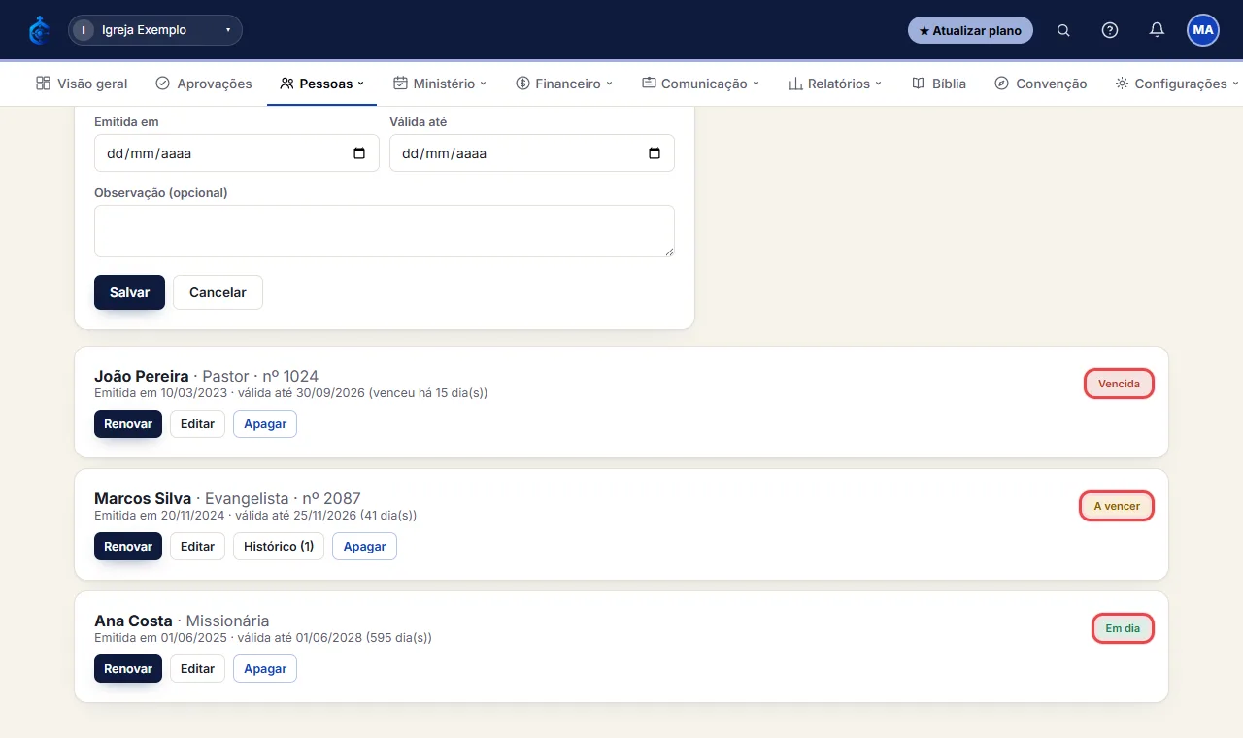This screenshot has width=1243, height=738.
Task: Open the Bíblia section
Action: click(x=939, y=84)
